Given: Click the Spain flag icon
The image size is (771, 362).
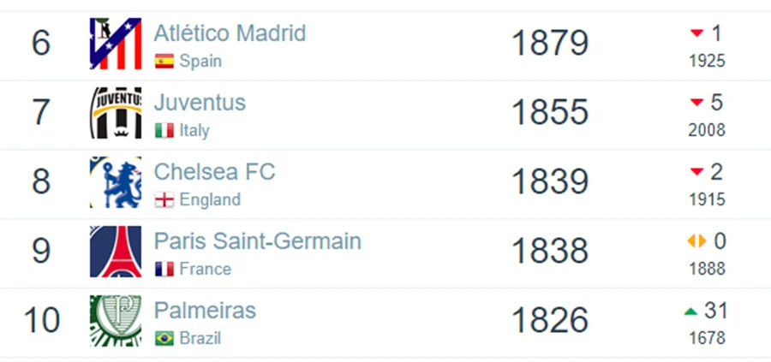Looking at the screenshot, I should tap(164, 62).
